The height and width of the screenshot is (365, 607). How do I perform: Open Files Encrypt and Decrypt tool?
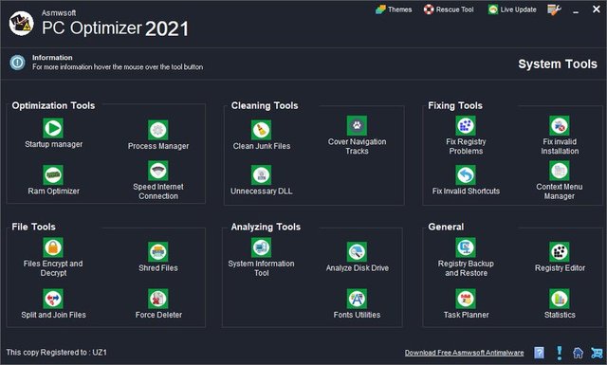53,247
